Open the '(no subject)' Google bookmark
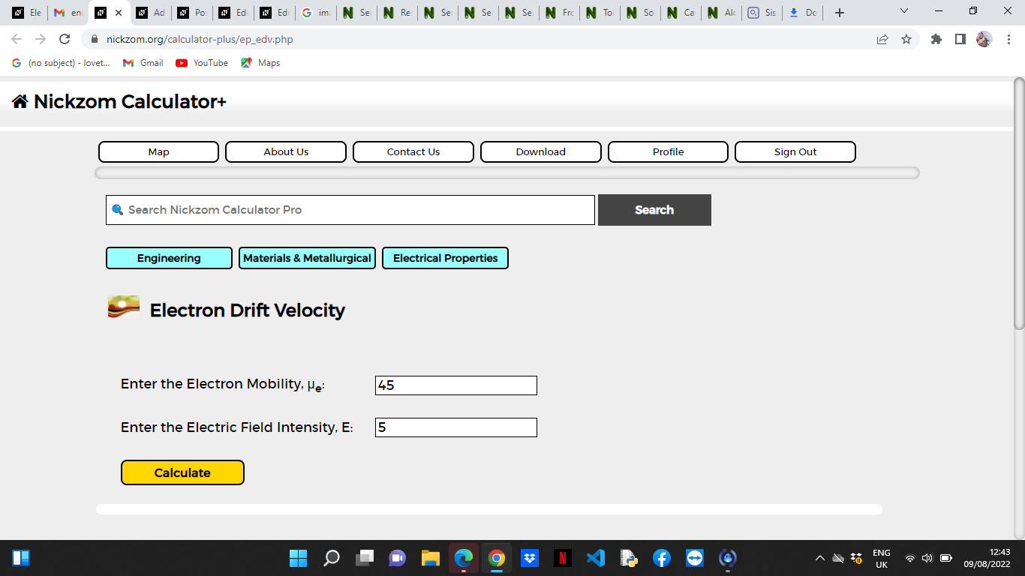Image resolution: width=1025 pixels, height=576 pixels. 61,63
